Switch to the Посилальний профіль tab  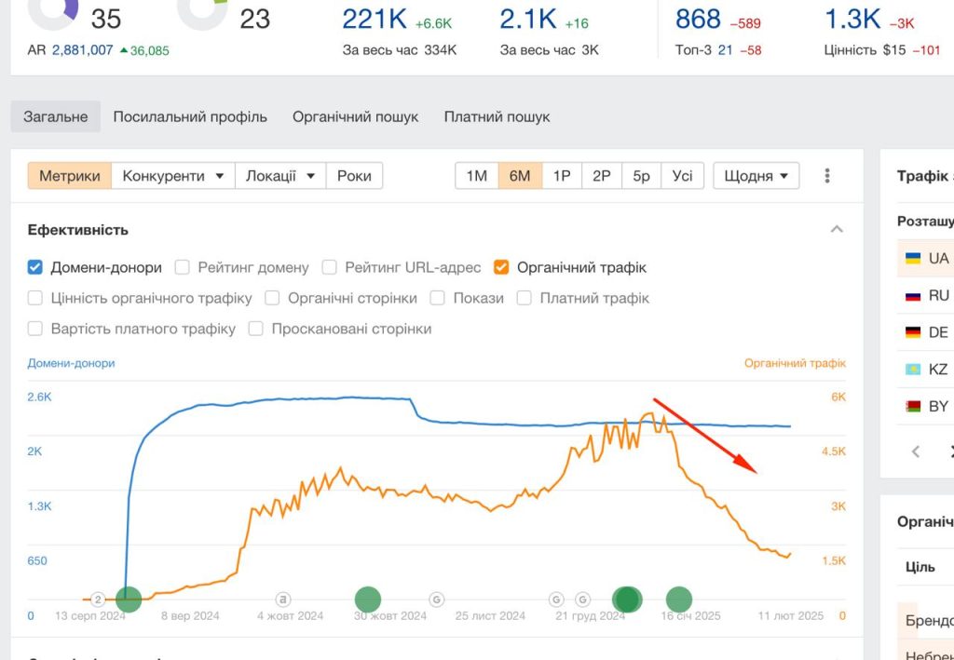[x=190, y=116]
